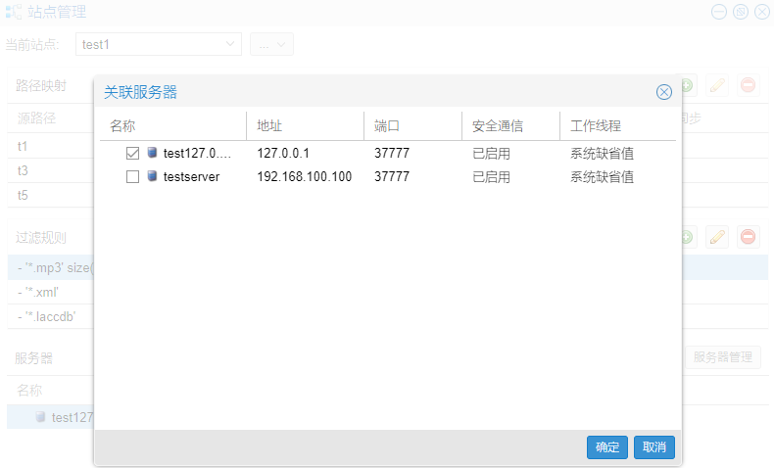The image size is (774, 468).
Task: Click the 路径映射 red delete icon
Action: [x=748, y=85]
